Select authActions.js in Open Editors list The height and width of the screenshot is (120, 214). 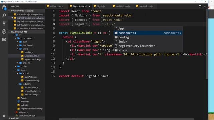pos(27,14)
